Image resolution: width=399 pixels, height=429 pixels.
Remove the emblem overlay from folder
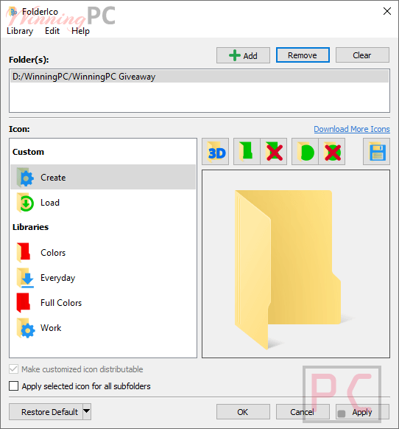pos(332,152)
